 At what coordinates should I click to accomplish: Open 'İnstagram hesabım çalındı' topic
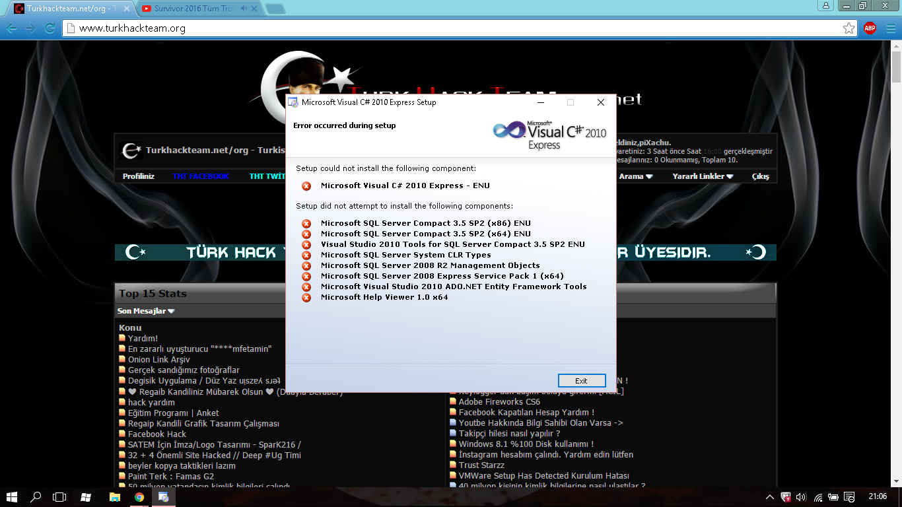click(x=546, y=454)
